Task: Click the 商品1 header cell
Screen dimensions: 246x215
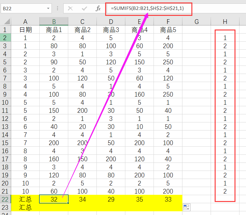Action: tap(54, 30)
